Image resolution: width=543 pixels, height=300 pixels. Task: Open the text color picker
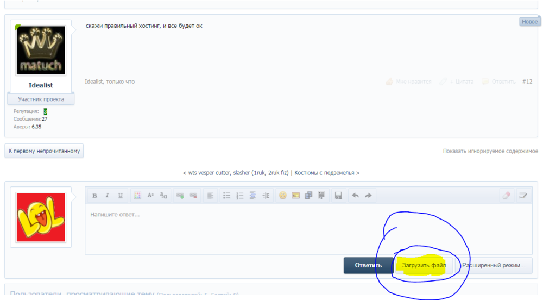(137, 196)
